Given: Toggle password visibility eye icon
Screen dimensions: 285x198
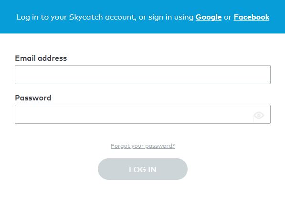Looking at the screenshot, I should pos(259,115).
